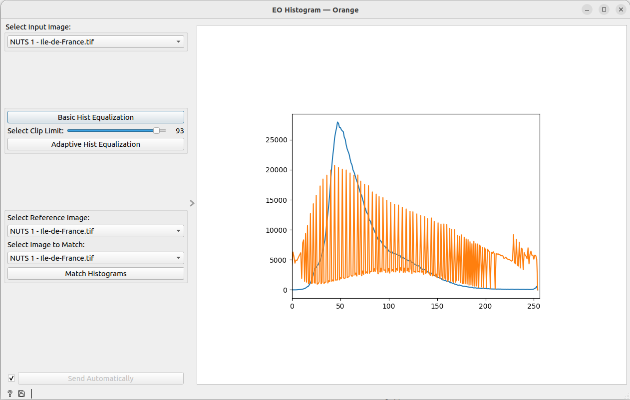Maximize the EO Histogram window
The height and width of the screenshot is (400, 630).
tap(604, 9)
